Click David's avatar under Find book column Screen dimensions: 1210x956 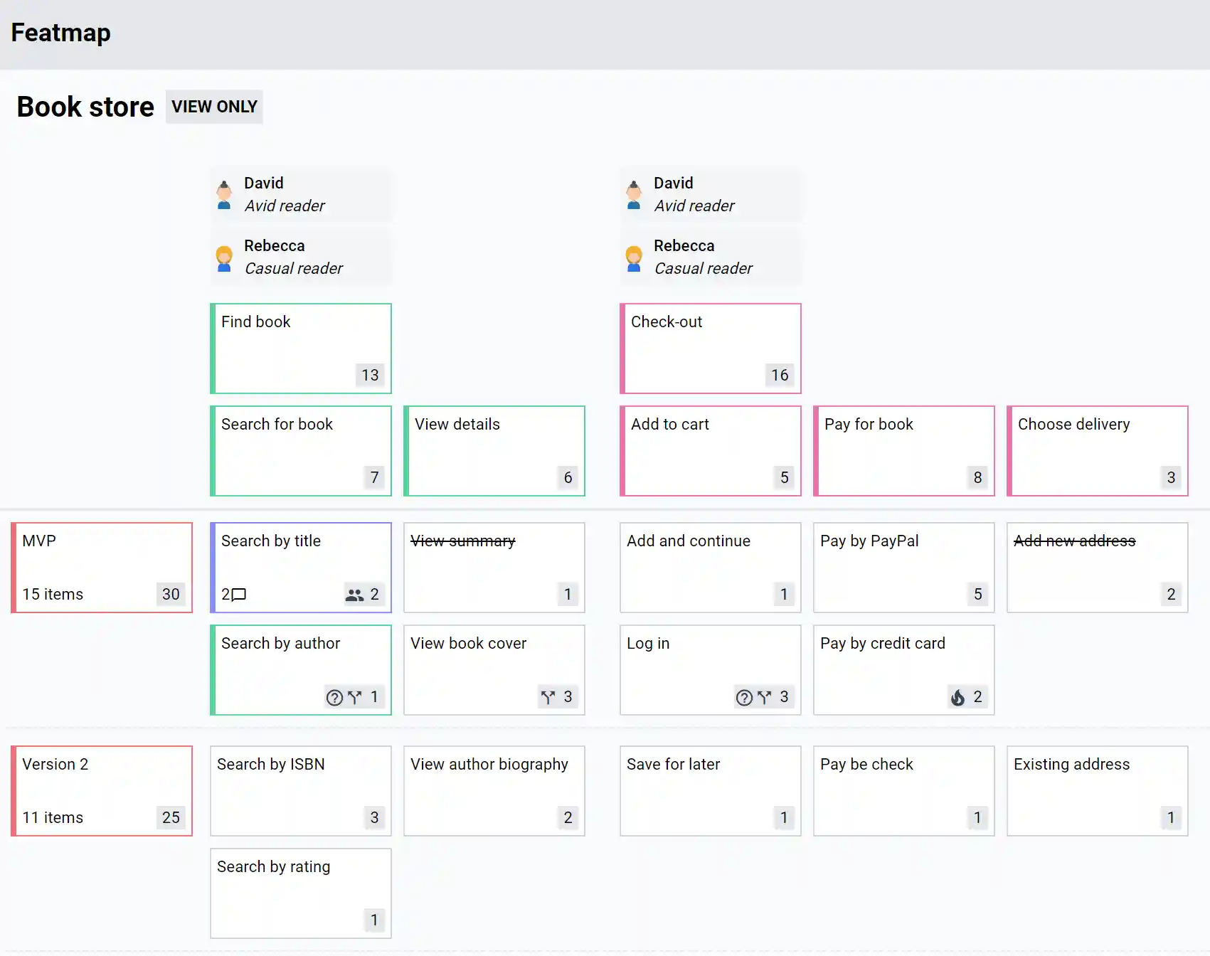click(x=224, y=193)
